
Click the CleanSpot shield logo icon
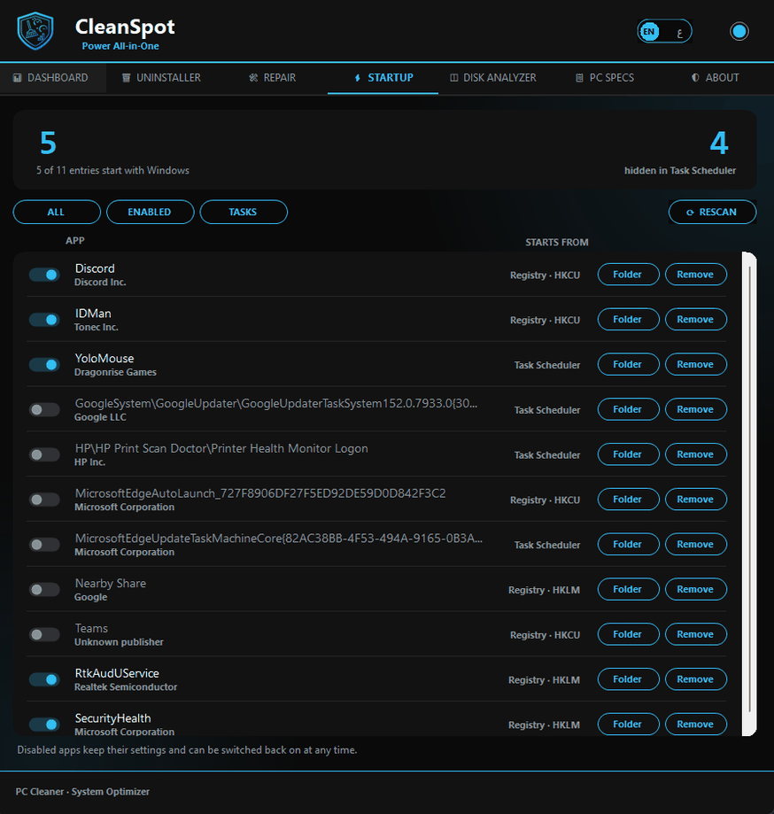point(35,31)
